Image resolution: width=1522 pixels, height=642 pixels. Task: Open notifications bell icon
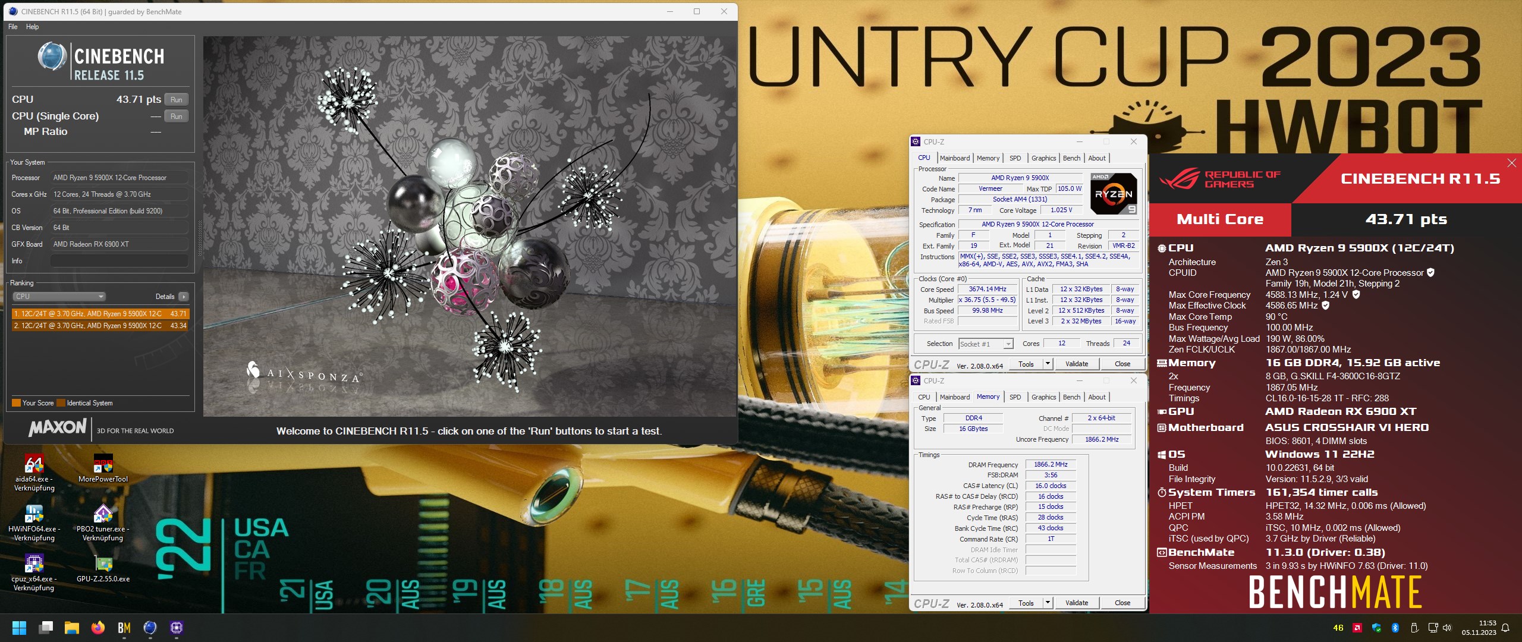click(1505, 628)
